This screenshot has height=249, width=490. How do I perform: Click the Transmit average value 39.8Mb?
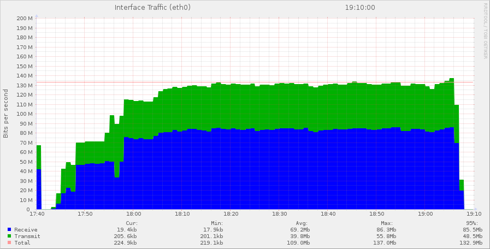click(x=299, y=236)
